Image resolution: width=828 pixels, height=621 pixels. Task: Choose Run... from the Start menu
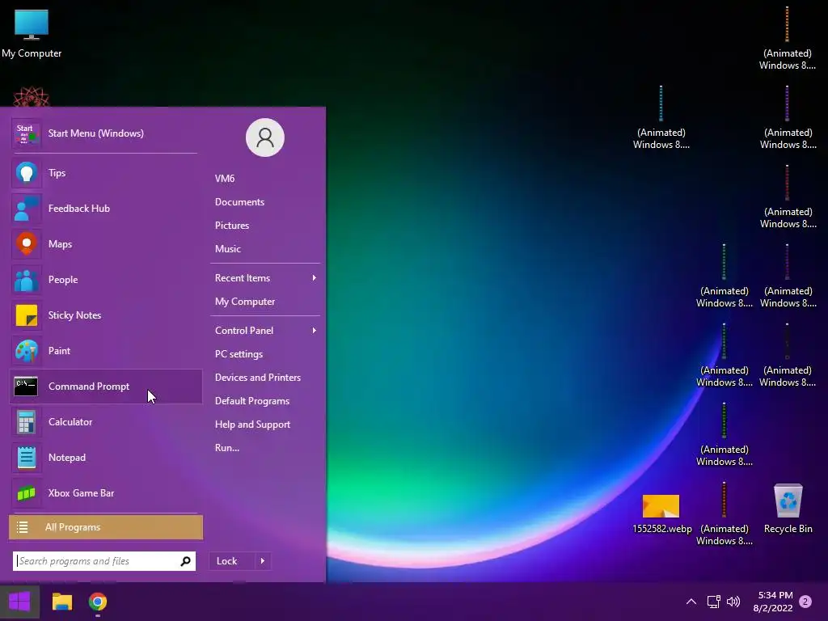coord(227,448)
